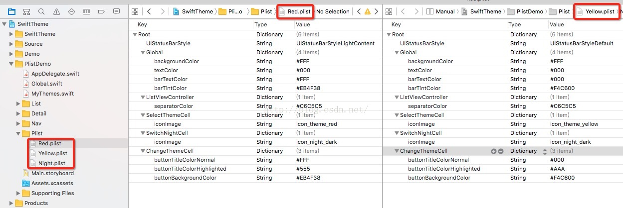Image resolution: width=623 pixels, height=208 pixels.
Task: Select value #555 of buttonTitleColorHighlighted
Action: 303,169
